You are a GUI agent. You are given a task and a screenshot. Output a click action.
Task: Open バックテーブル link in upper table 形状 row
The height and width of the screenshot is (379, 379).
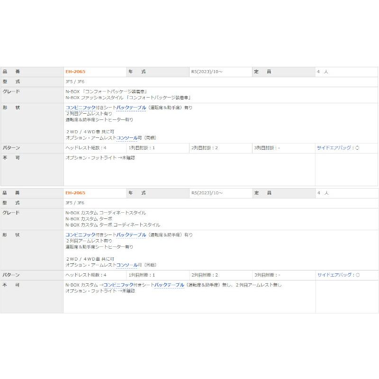pos(131,108)
